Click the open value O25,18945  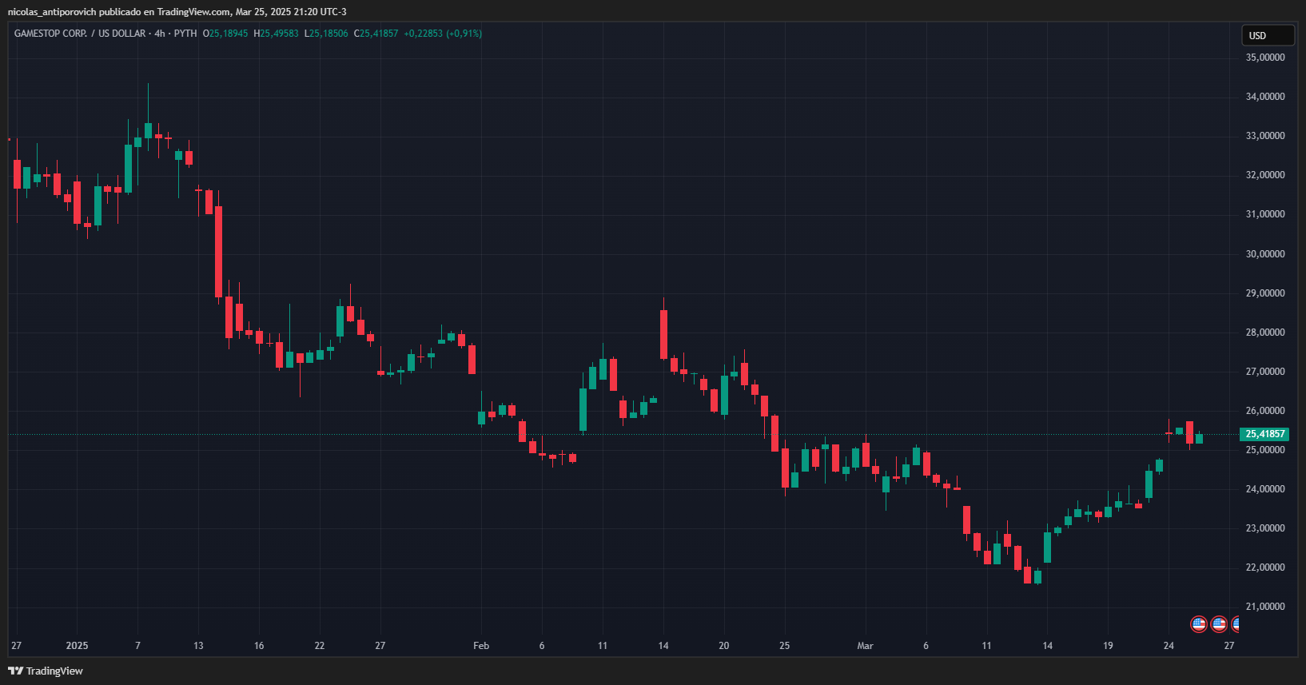click(225, 34)
